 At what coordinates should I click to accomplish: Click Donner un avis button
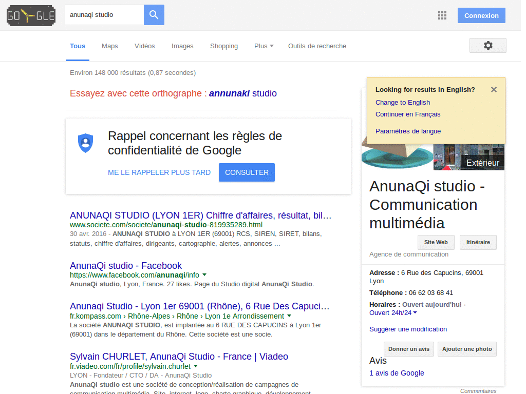(408, 349)
